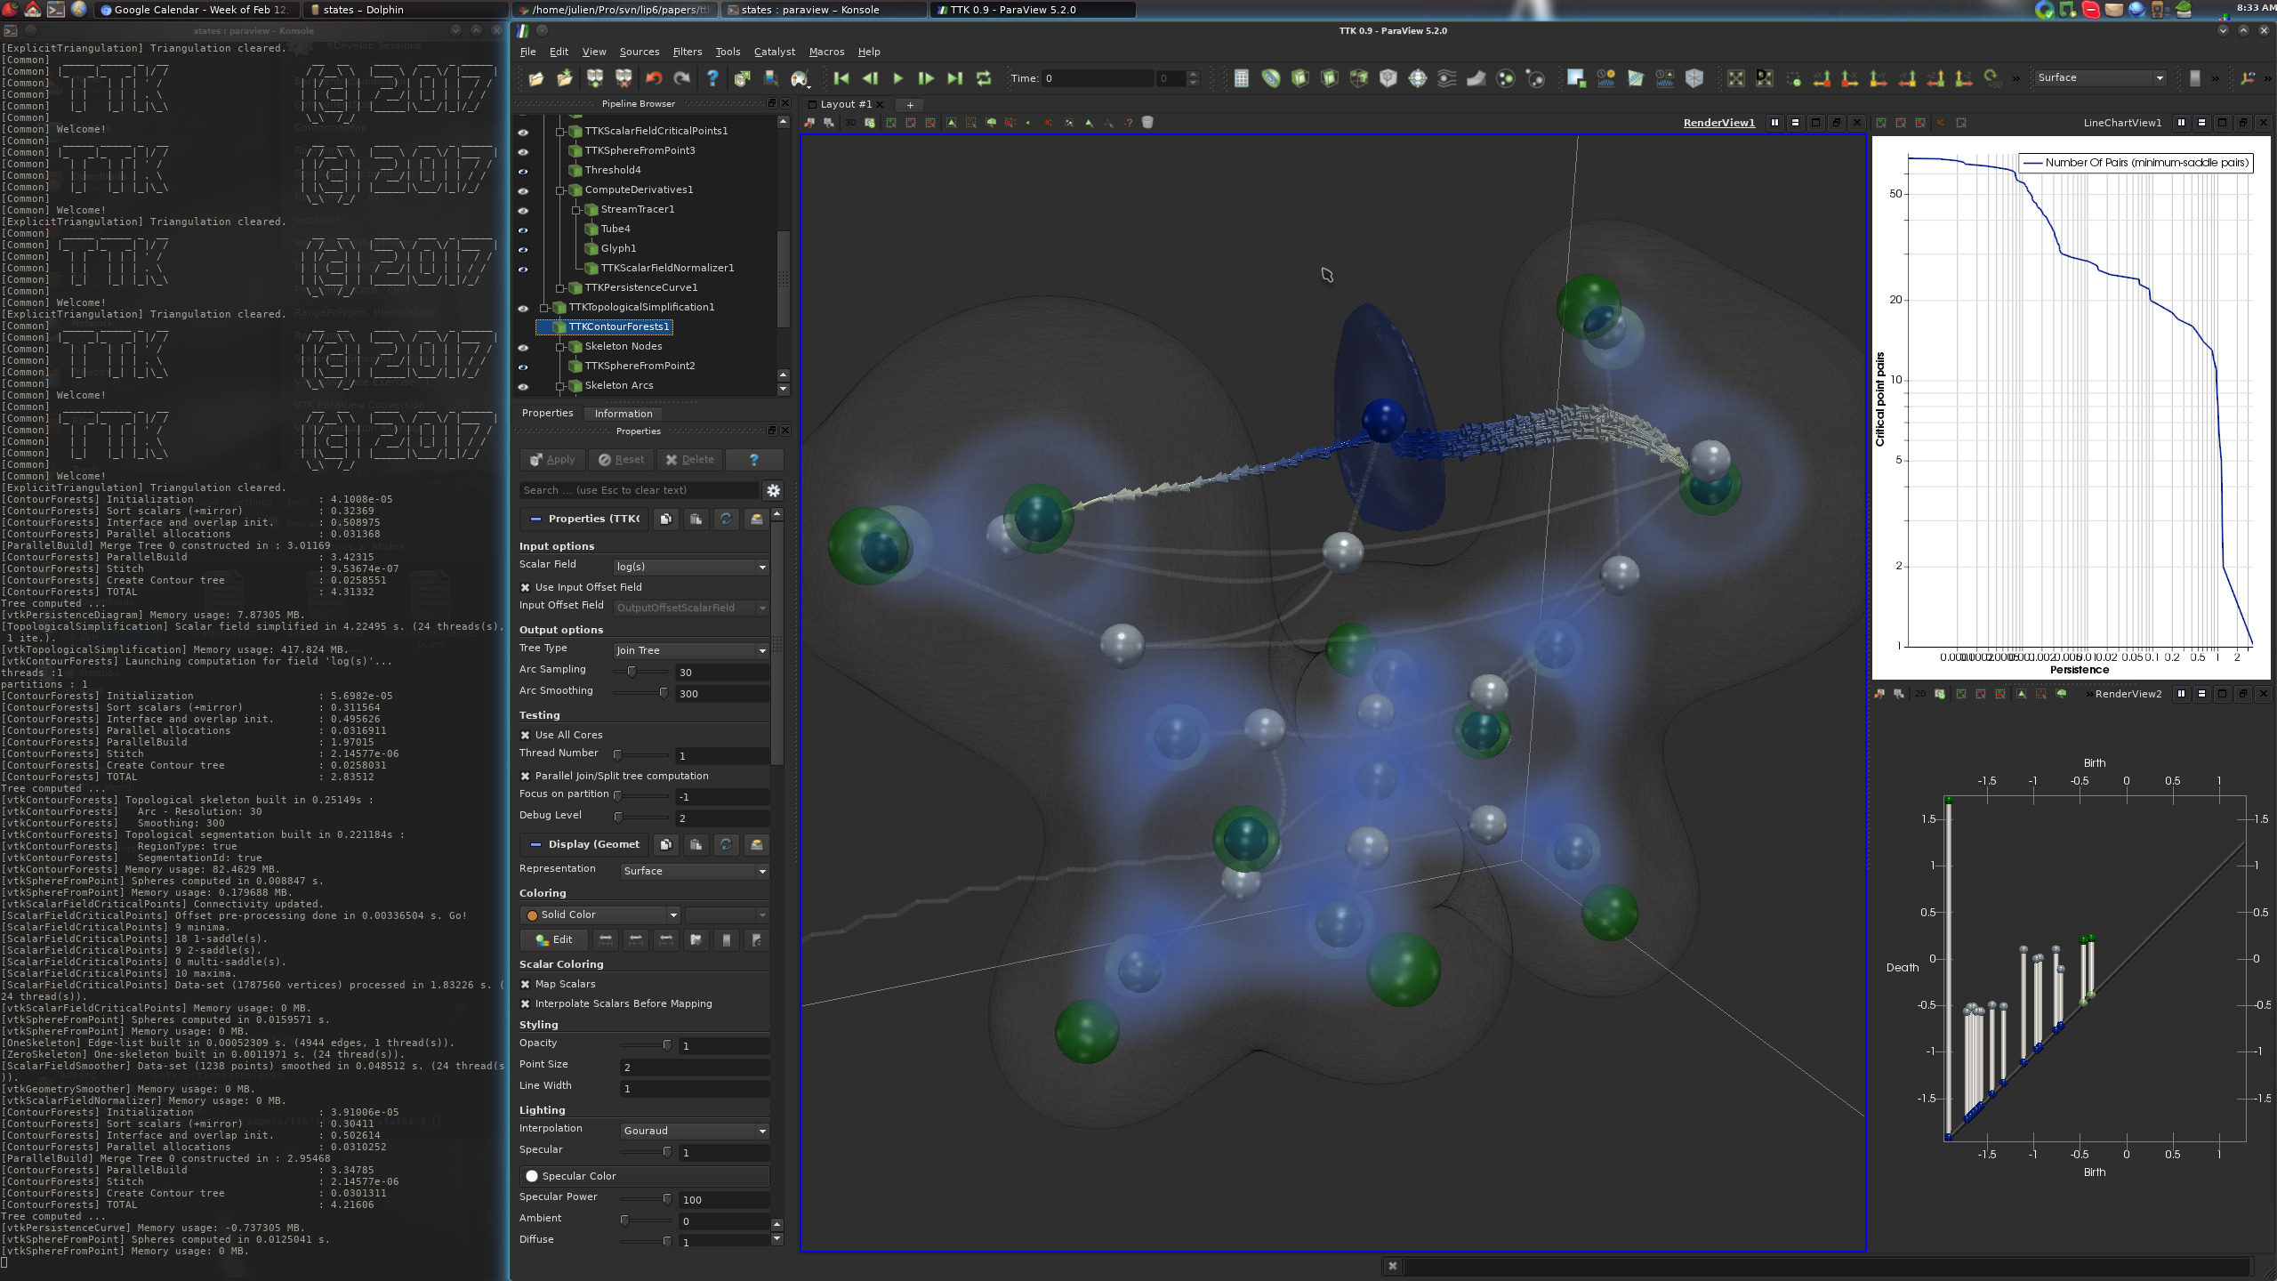
Task: Uncheck Use Input Offset Field checkbox
Action: click(x=526, y=588)
